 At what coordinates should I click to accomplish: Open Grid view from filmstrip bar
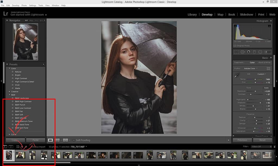[x=18, y=147]
